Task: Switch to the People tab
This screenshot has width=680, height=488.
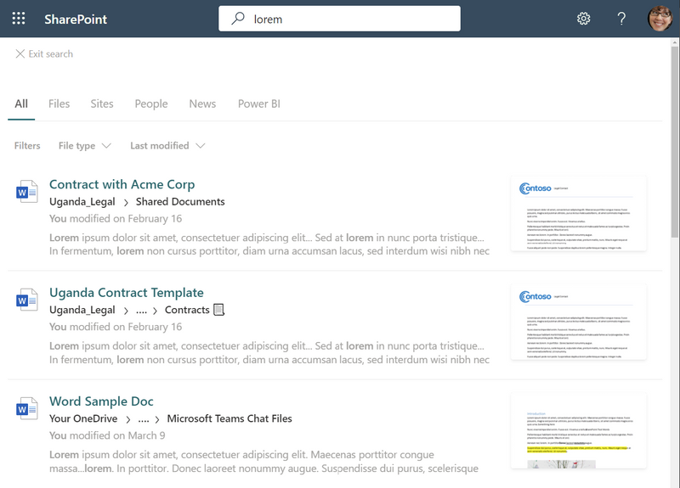Action: click(150, 104)
